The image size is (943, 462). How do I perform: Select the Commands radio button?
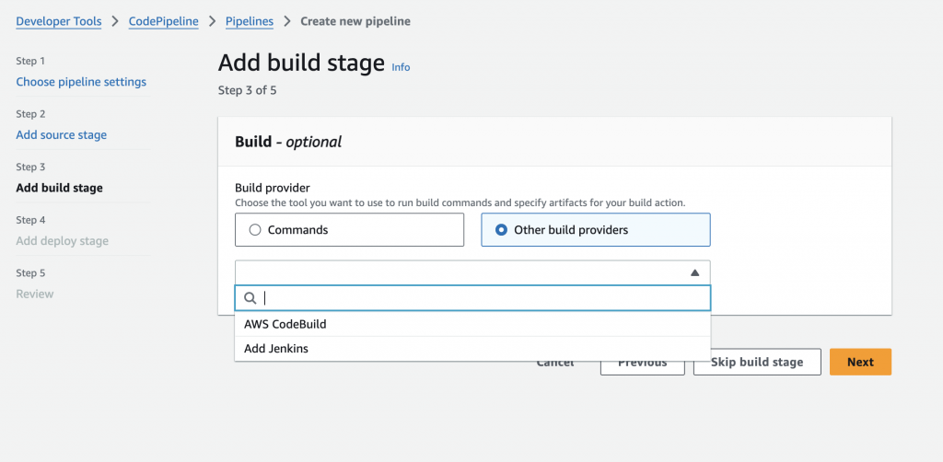(255, 230)
